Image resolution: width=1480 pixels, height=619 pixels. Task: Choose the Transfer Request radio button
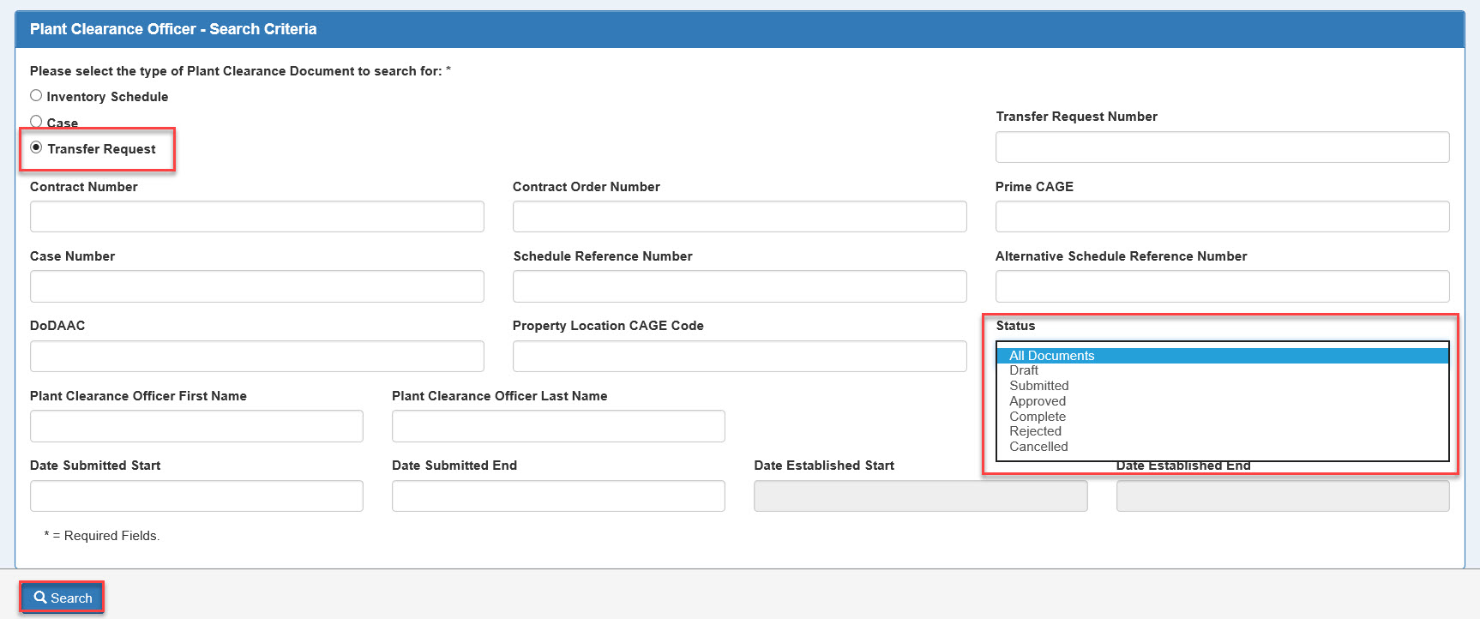[x=36, y=147]
